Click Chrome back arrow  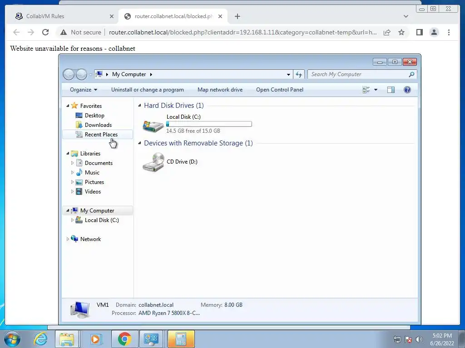pyautogui.click(x=16, y=32)
